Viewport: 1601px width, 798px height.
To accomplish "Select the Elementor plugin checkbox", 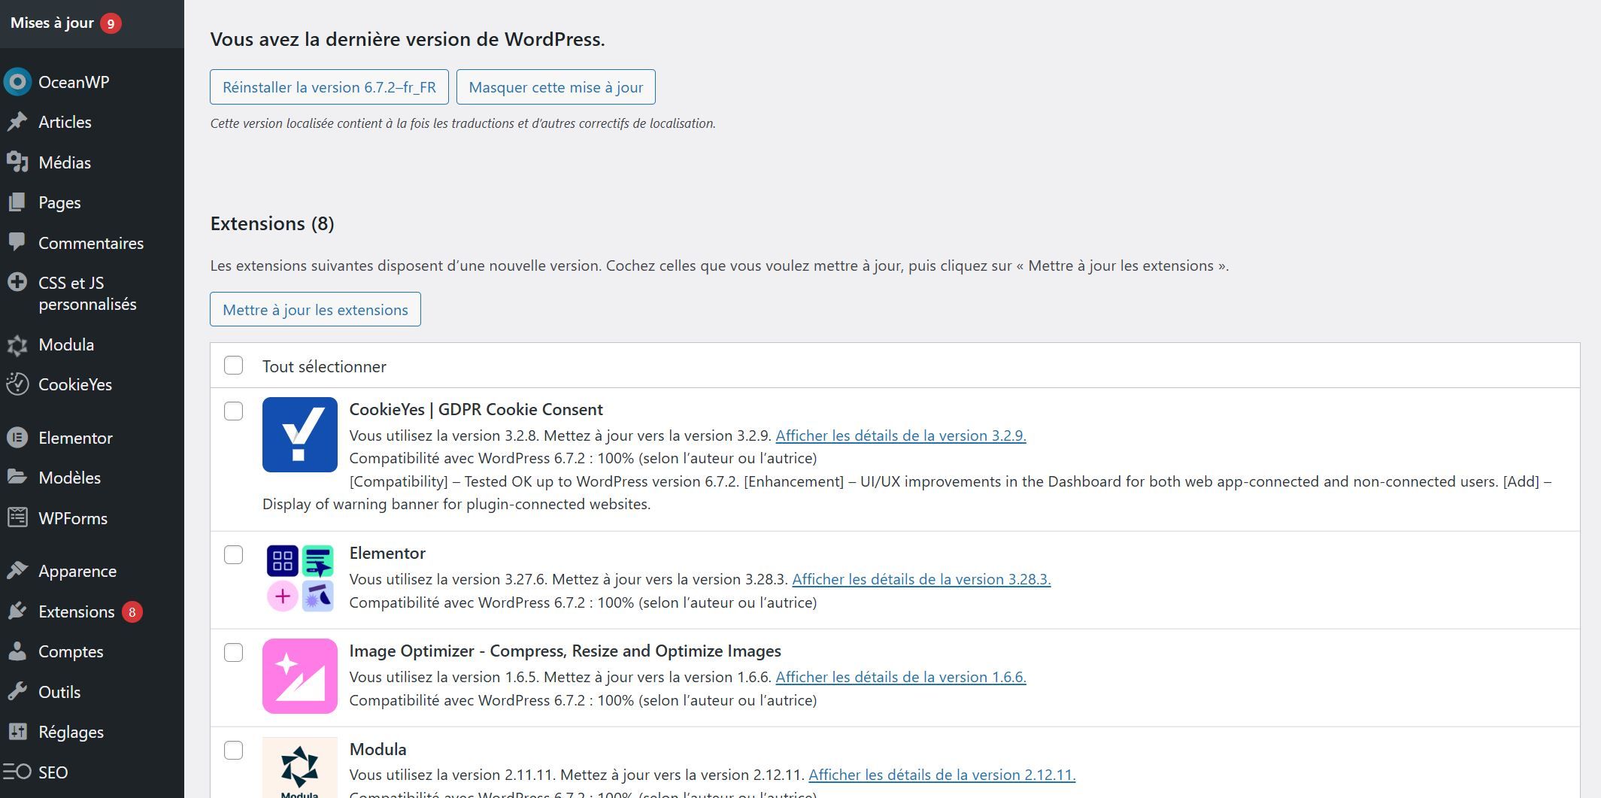I will tap(234, 554).
